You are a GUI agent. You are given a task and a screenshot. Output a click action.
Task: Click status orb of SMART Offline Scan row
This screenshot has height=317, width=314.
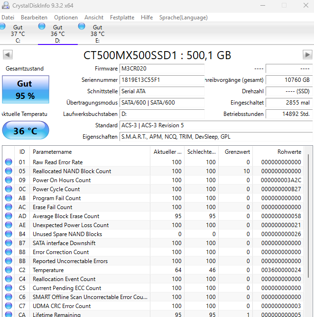(x=9, y=297)
